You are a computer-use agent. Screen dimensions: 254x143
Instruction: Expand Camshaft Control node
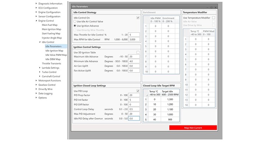[x=40, y=76]
